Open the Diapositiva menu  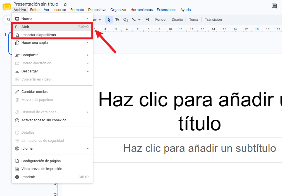pos(97,10)
